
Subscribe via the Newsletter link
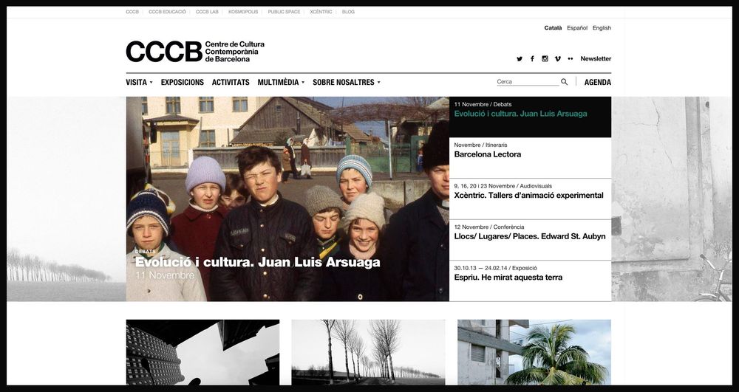[596, 59]
